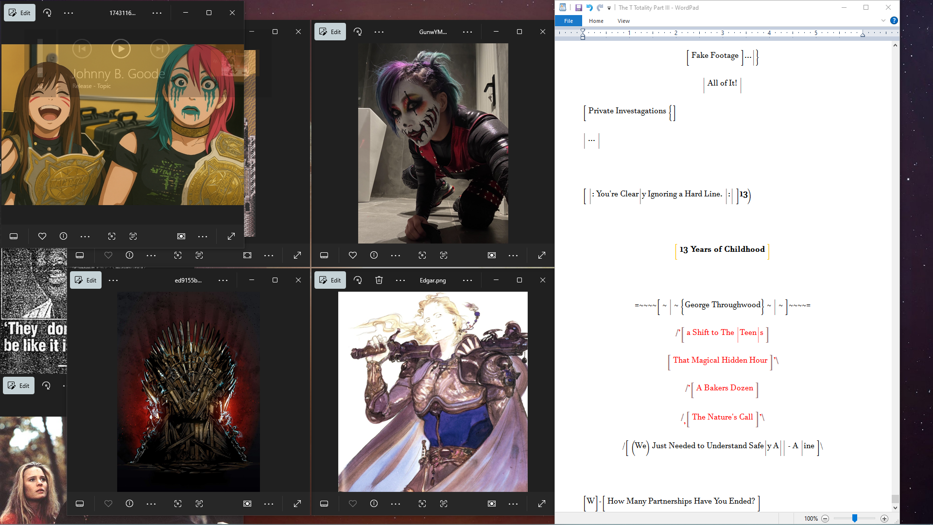Switch to the Home tab in WordPad
The image size is (933, 525).
click(596, 21)
